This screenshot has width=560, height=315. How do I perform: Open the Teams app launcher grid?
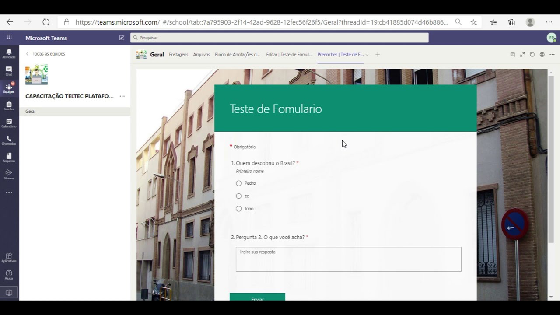click(9, 38)
